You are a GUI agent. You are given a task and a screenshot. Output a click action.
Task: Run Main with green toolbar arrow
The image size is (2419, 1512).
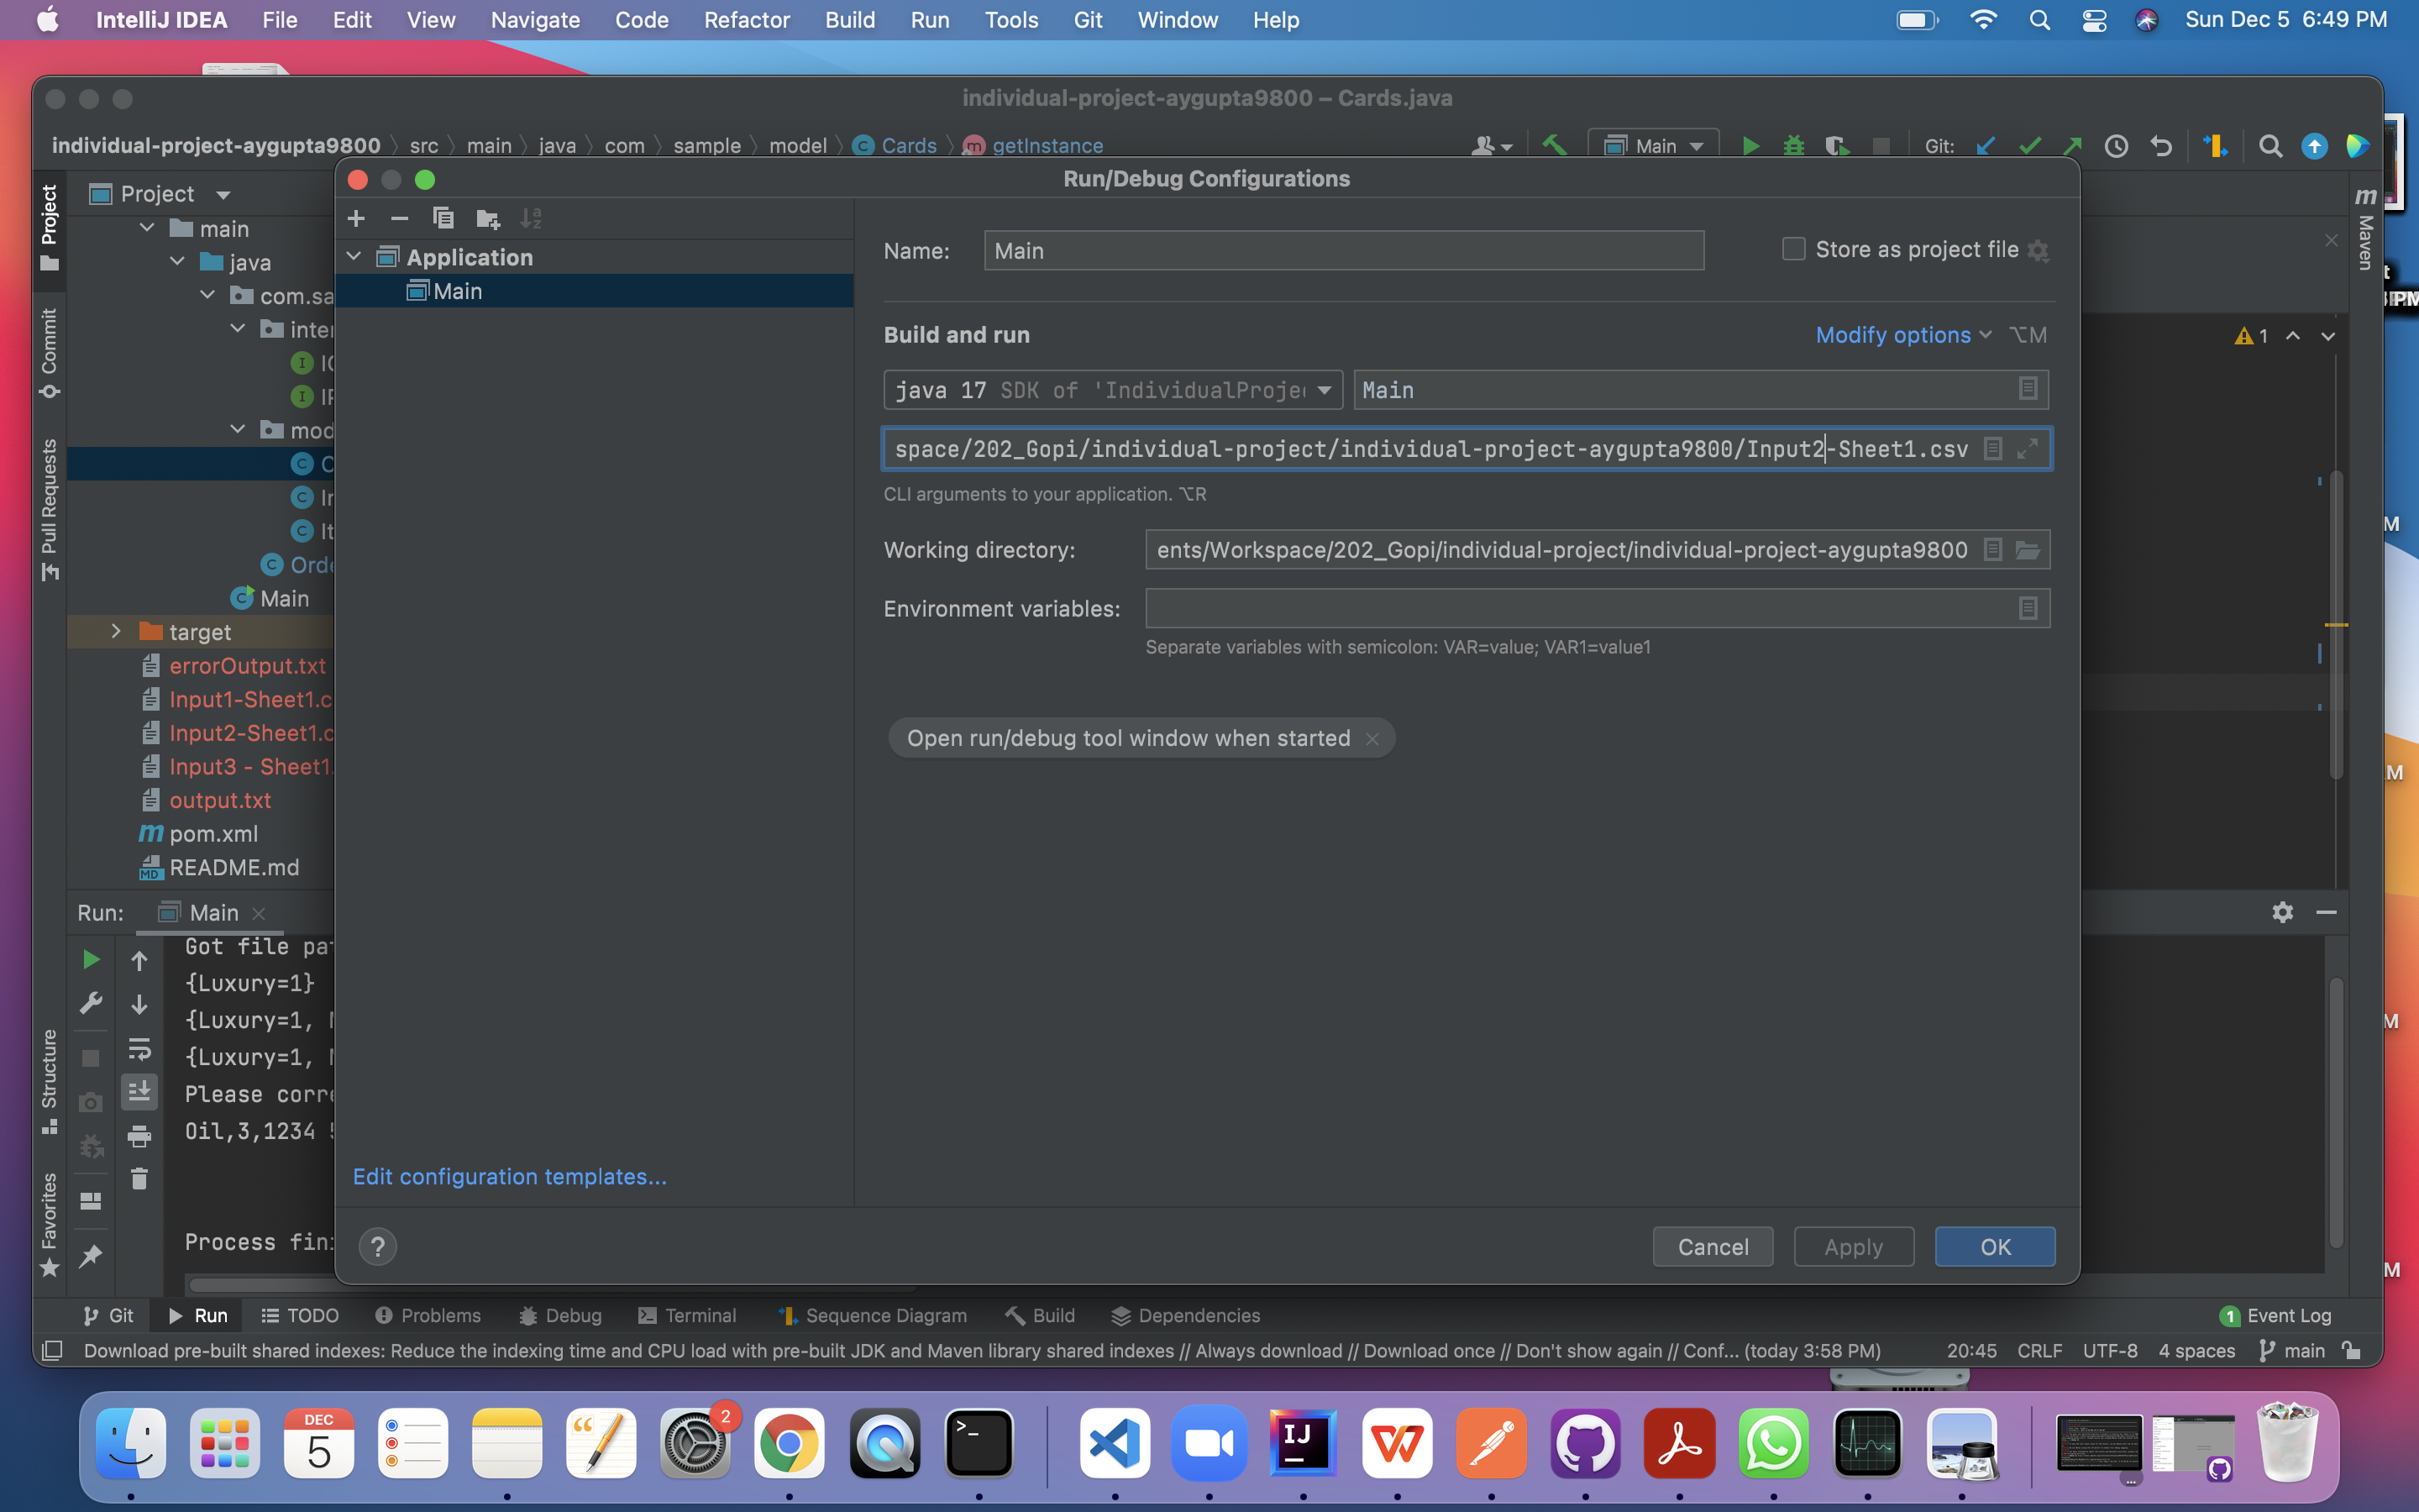(x=1750, y=146)
